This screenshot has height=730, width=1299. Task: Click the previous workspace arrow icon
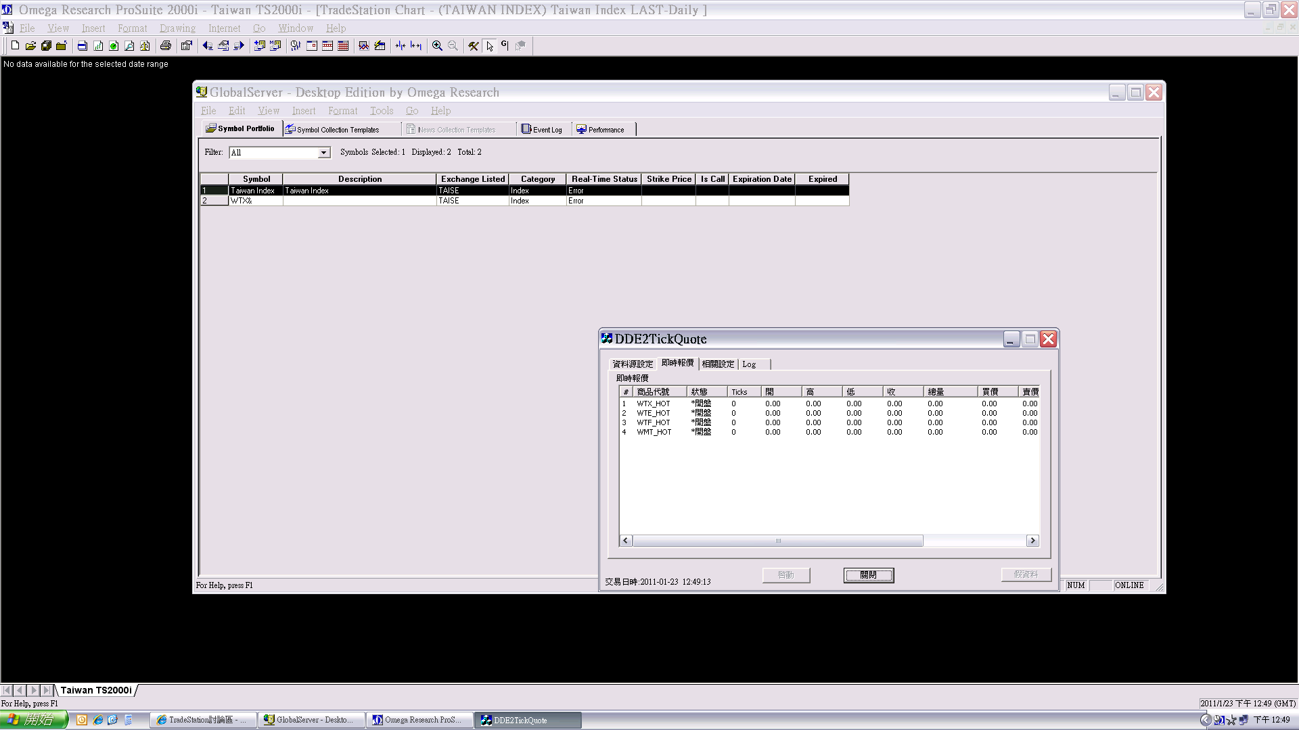tap(208, 46)
